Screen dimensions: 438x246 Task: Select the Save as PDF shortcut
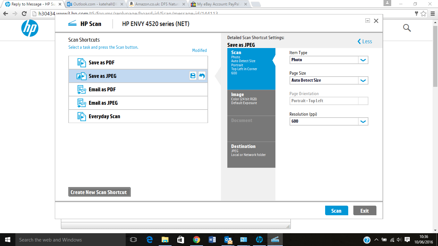138,62
